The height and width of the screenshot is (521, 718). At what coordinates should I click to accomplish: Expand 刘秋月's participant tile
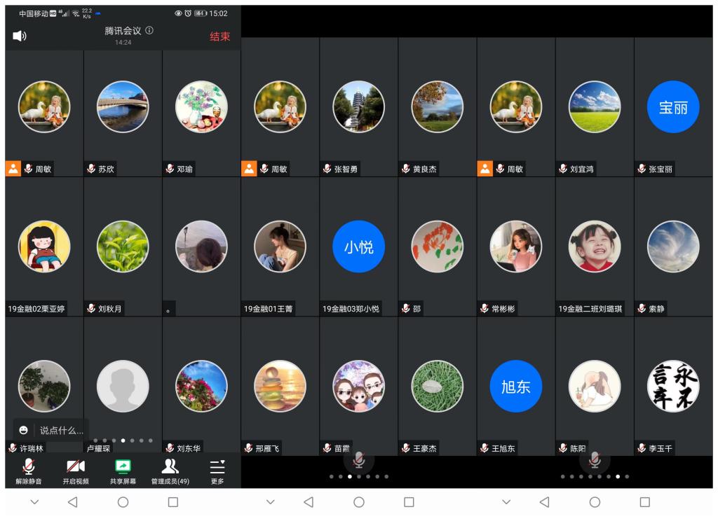click(123, 246)
